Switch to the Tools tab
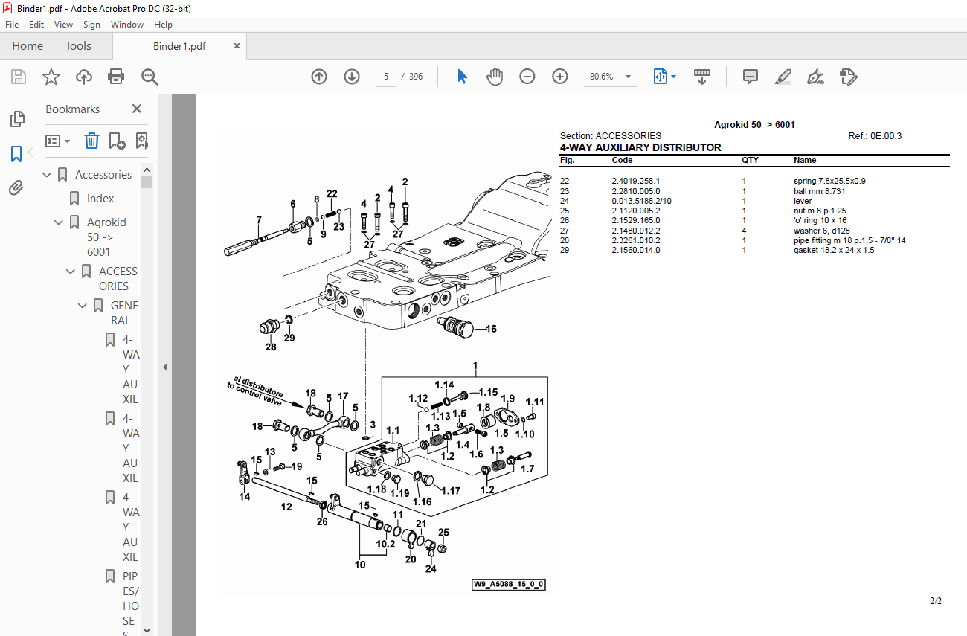Viewport: 967px width, 636px height. (78, 46)
